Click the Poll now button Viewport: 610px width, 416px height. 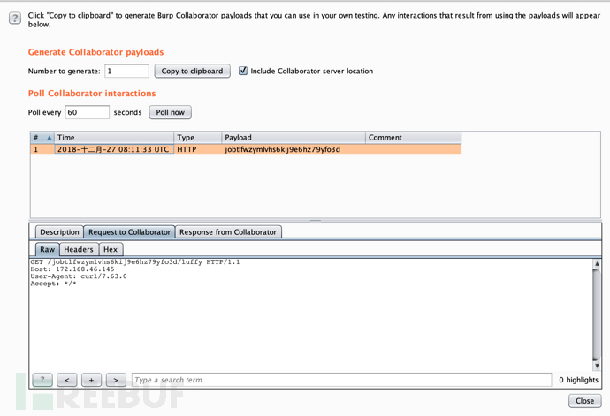(x=171, y=112)
